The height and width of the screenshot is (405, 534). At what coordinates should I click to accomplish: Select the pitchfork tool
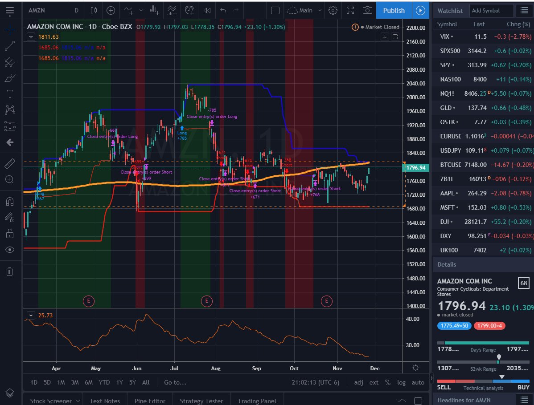(9, 62)
